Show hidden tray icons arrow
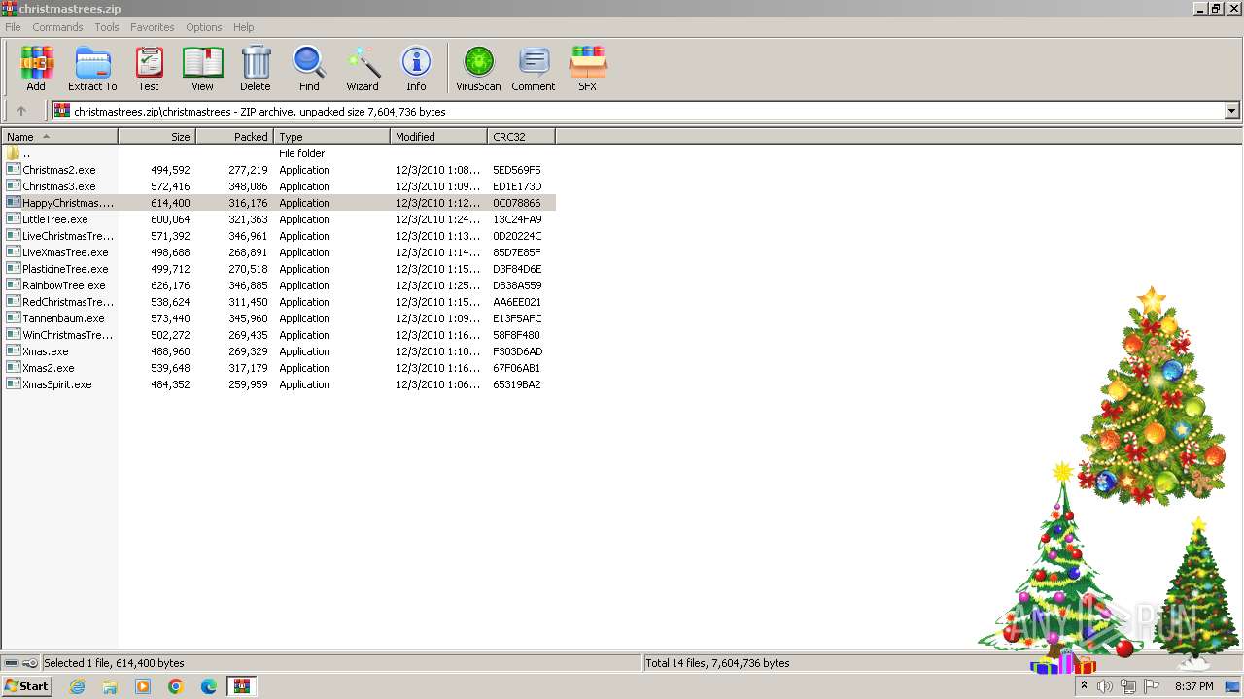Screen dimensions: 1244x699 point(1084,686)
